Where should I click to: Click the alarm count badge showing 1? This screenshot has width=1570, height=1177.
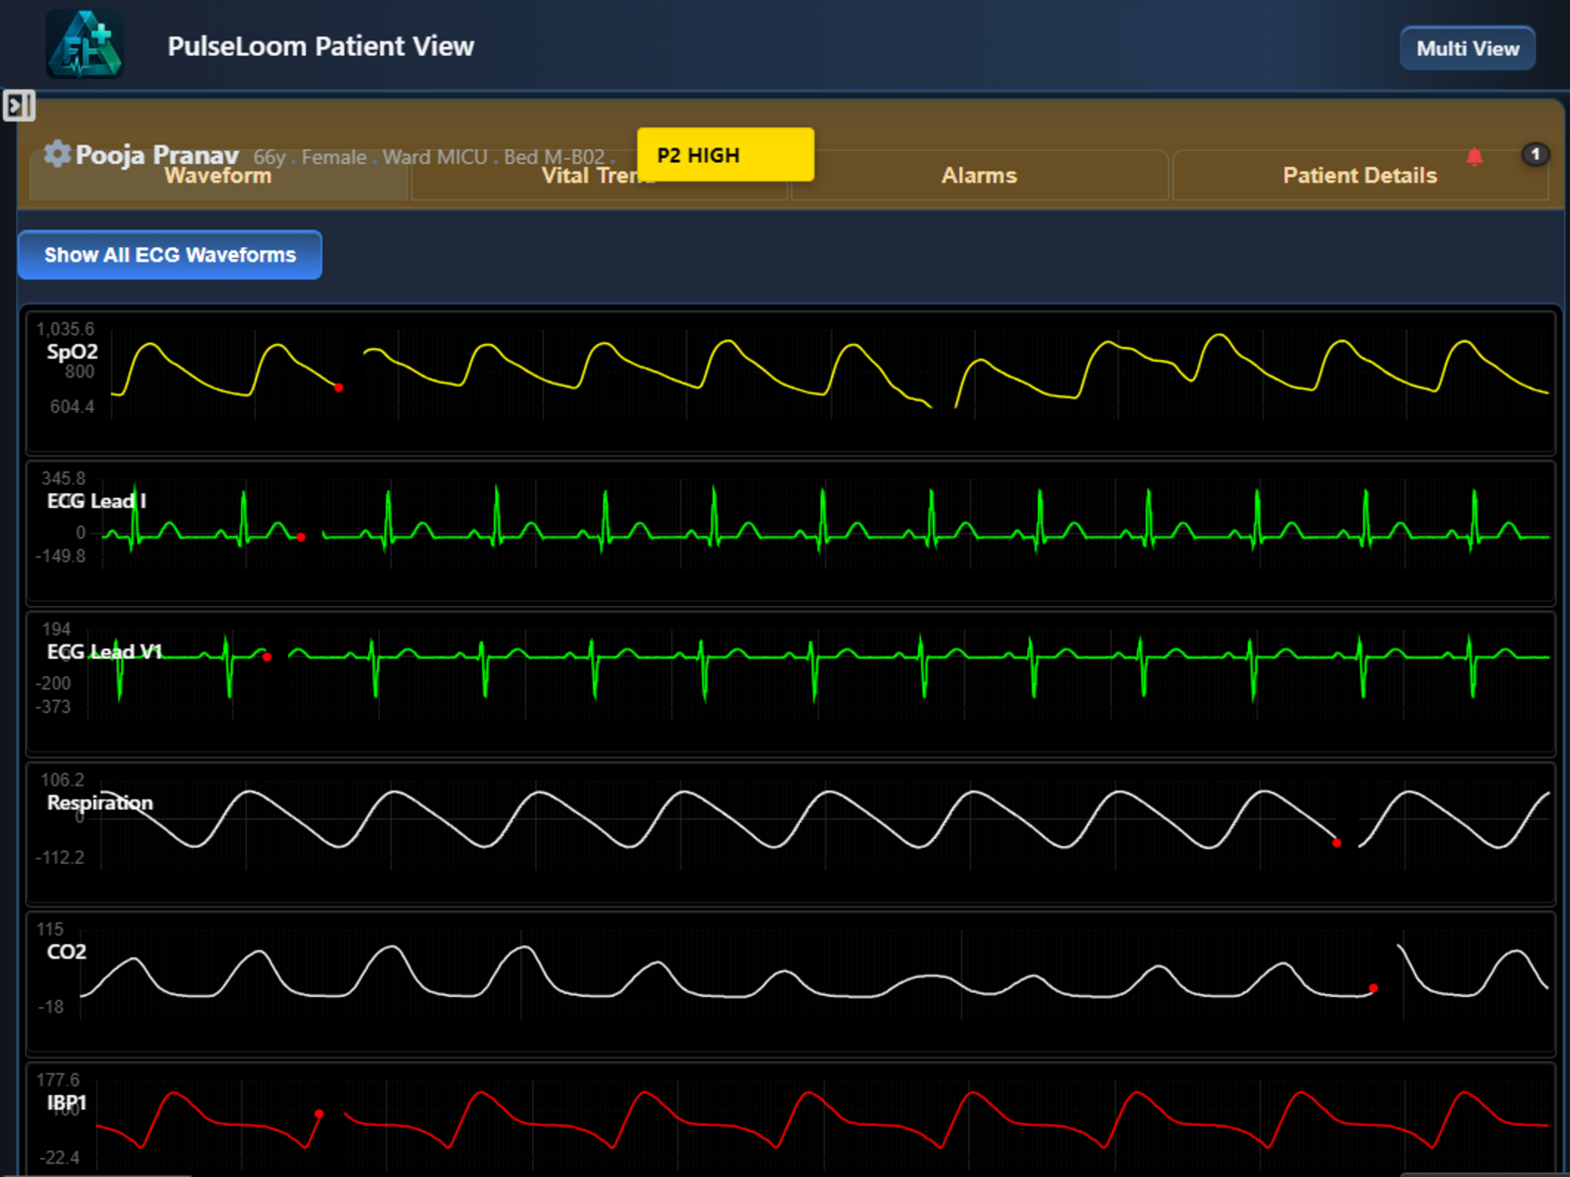click(1536, 155)
